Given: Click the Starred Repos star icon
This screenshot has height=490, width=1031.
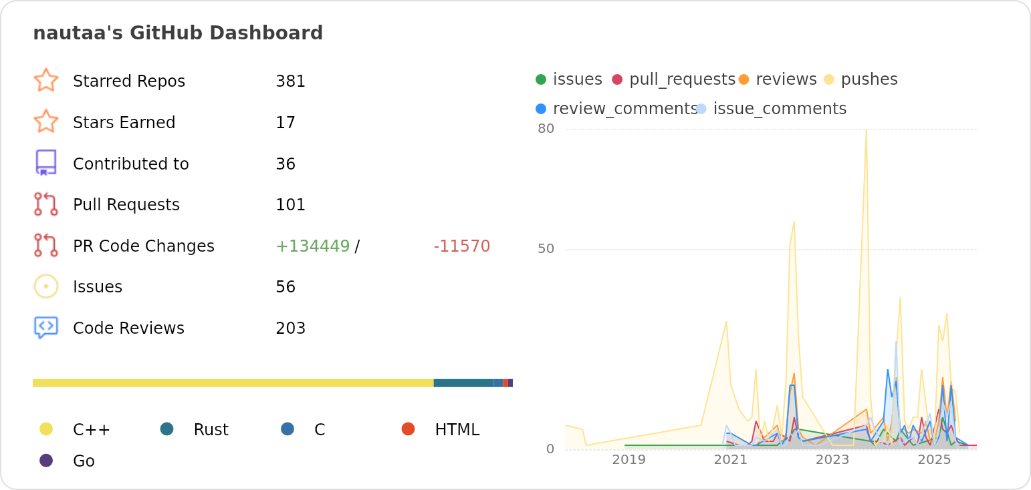Looking at the screenshot, I should coord(45,81).
